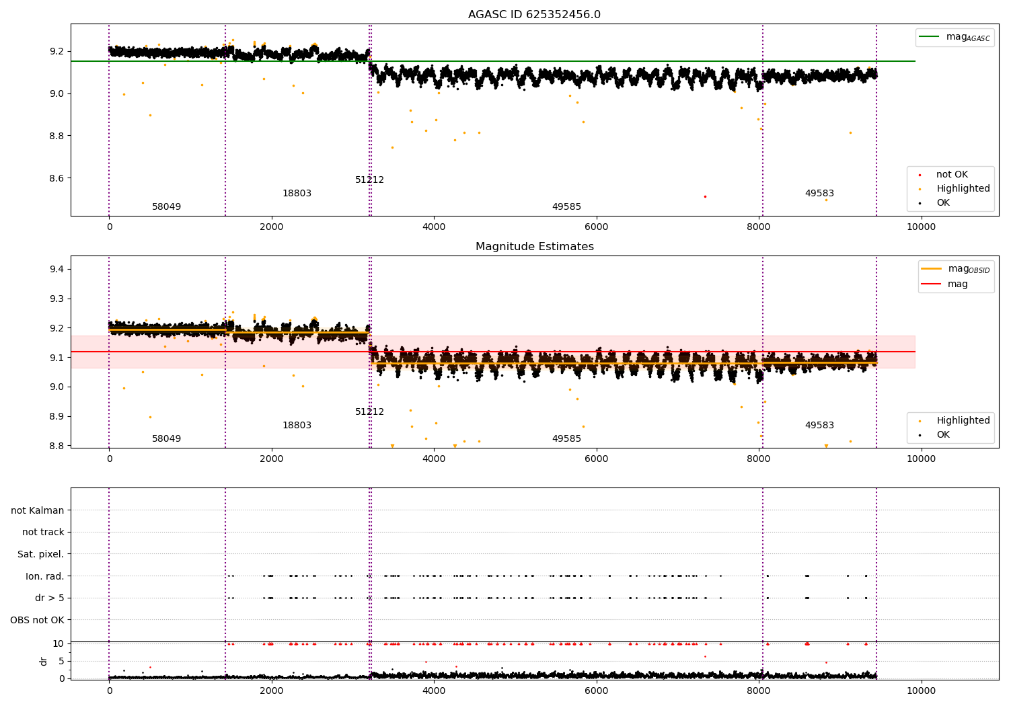Click the 'not Kalman' axis label
The image size is (1009, 706).
[38, 511]
